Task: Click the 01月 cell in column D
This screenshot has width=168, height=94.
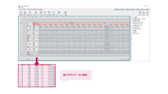Action: [x=41, y=25]
